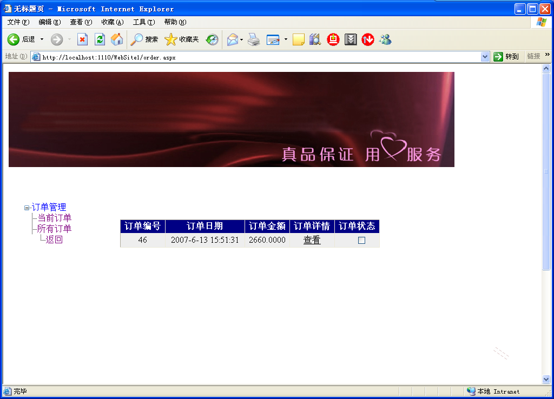
Task: Expand the address bar dropdown
Action: click(485, 57)
